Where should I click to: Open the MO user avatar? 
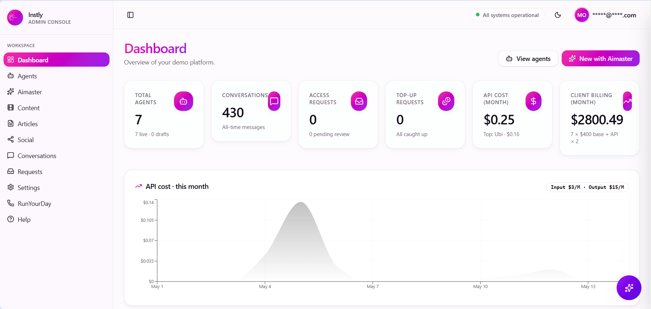pos(582,15)
